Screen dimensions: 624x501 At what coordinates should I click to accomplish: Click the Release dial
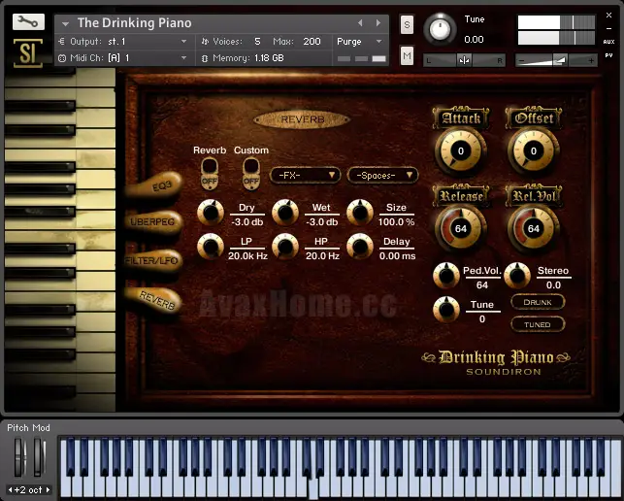tap(461, 228)
